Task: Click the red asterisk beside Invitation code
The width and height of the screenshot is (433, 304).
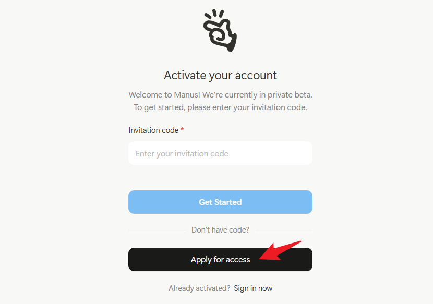Action: pos(182,129)
